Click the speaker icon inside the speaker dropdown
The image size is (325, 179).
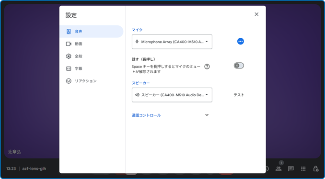[137, 95]
